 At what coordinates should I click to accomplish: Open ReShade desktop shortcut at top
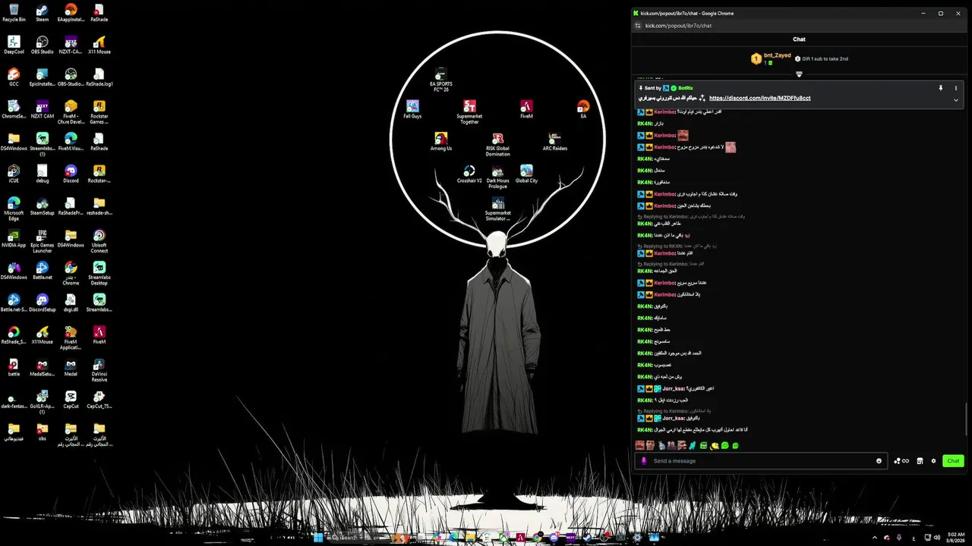click(x=99, y=13)
